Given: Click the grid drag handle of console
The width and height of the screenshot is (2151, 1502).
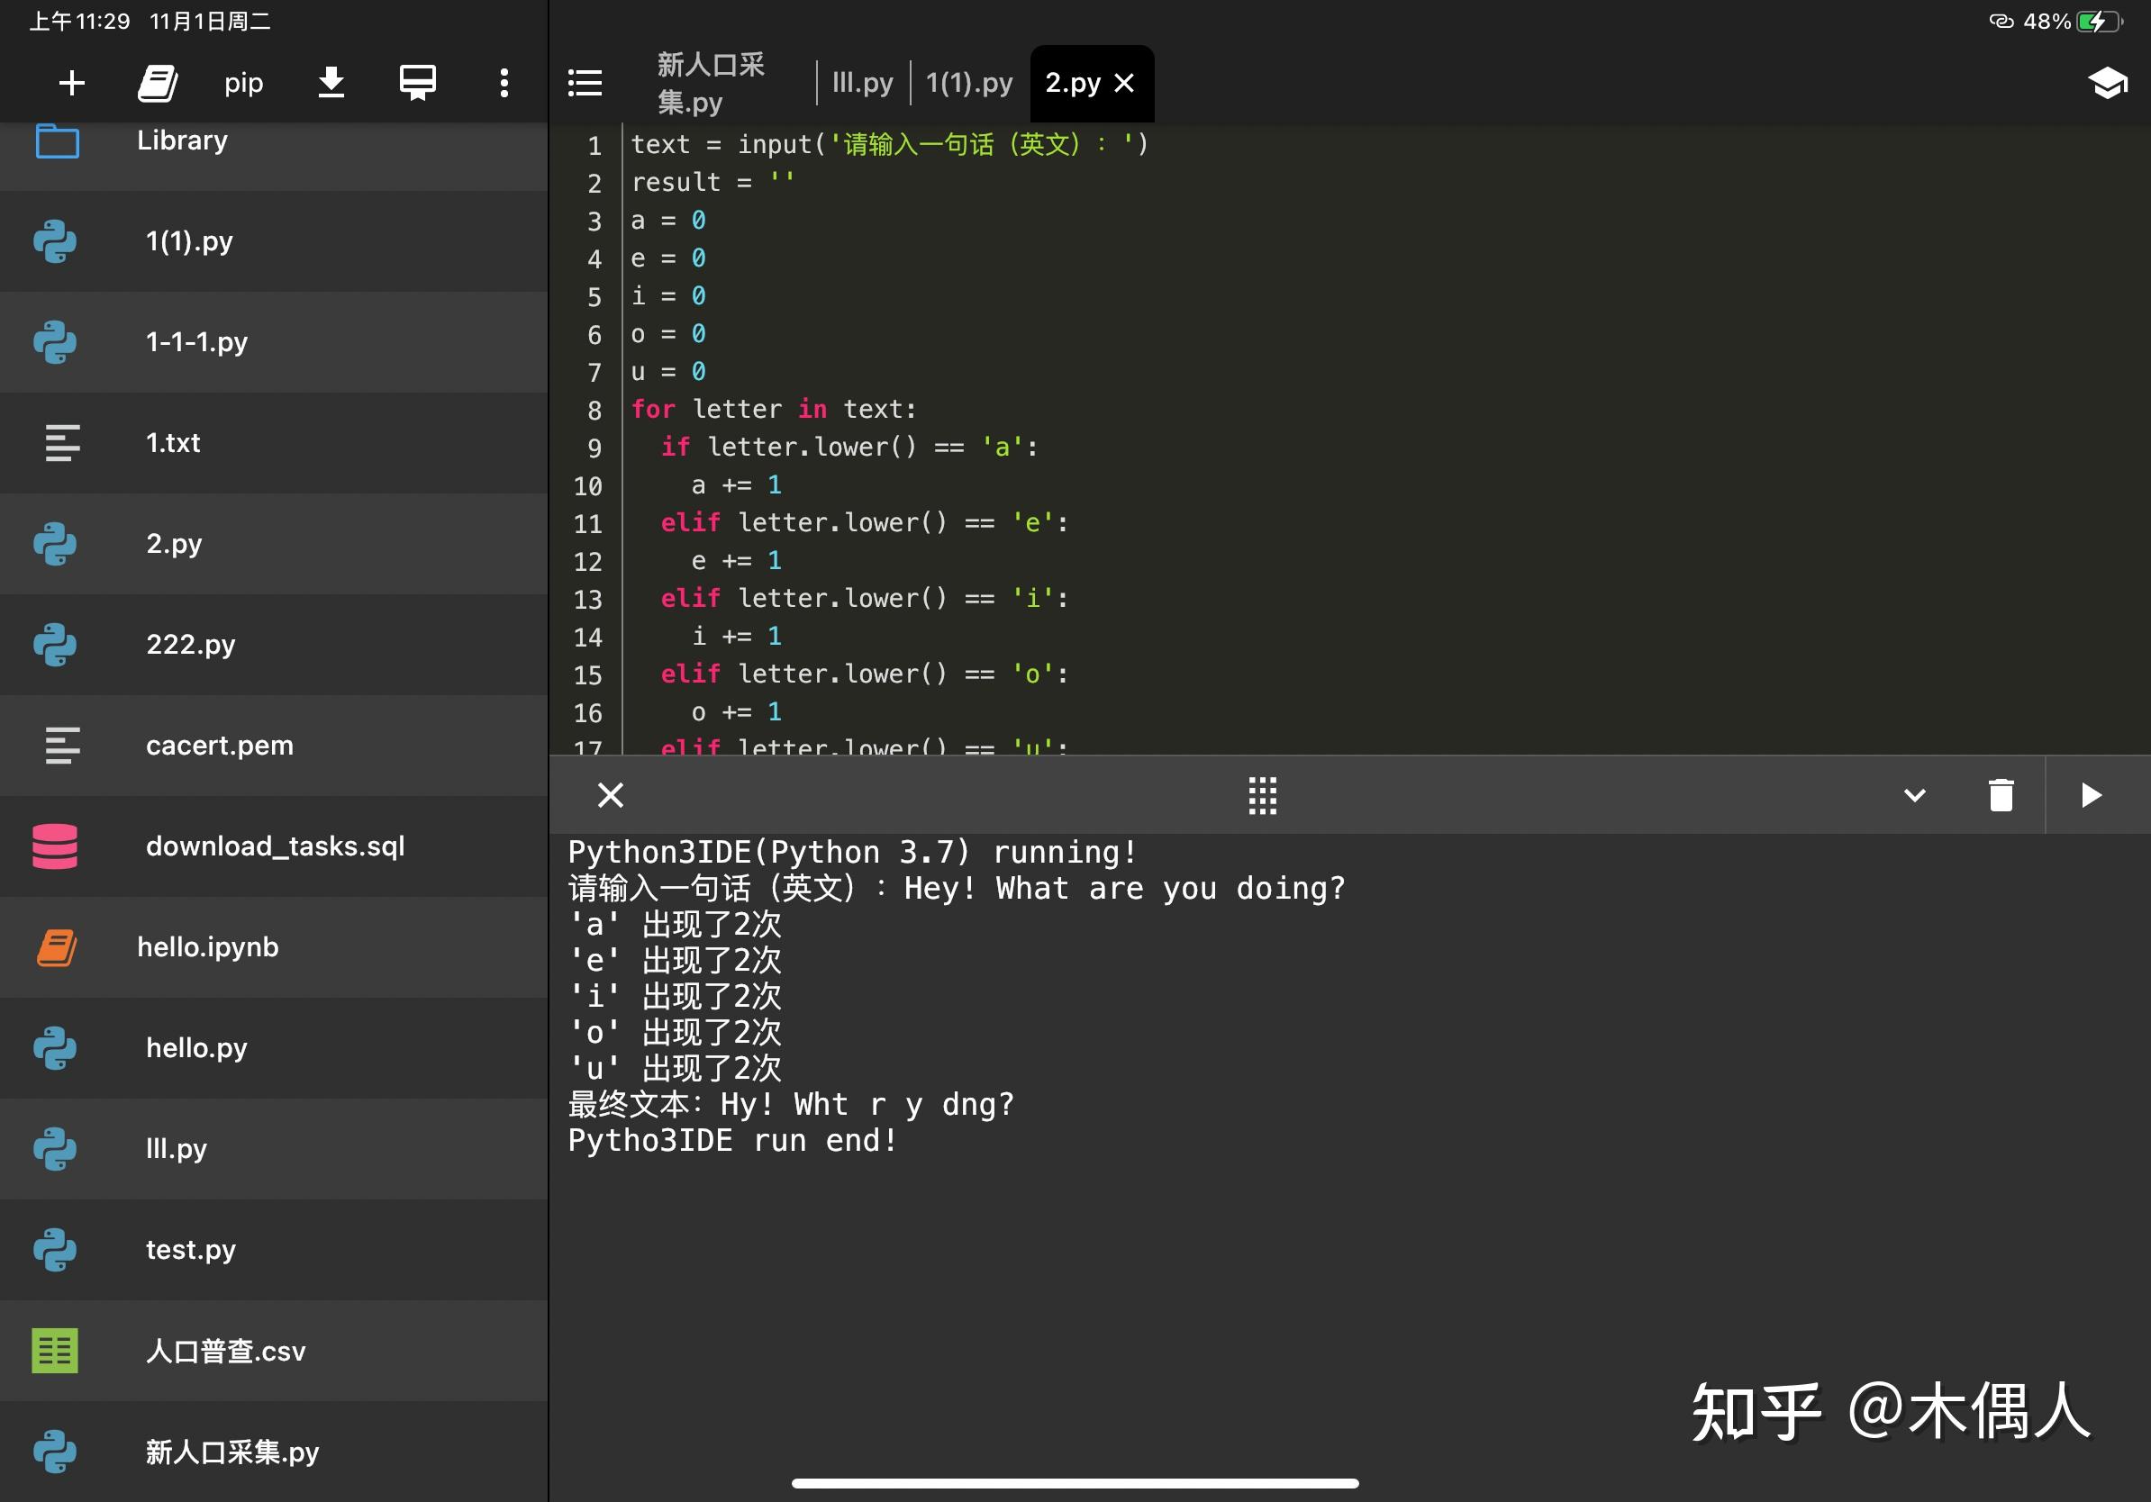Looking at the screenshot, I should 1262,796.
